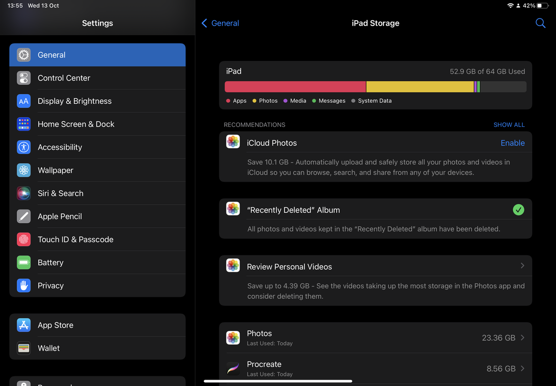Open Home Screen & Dock settings

[98, 124]
